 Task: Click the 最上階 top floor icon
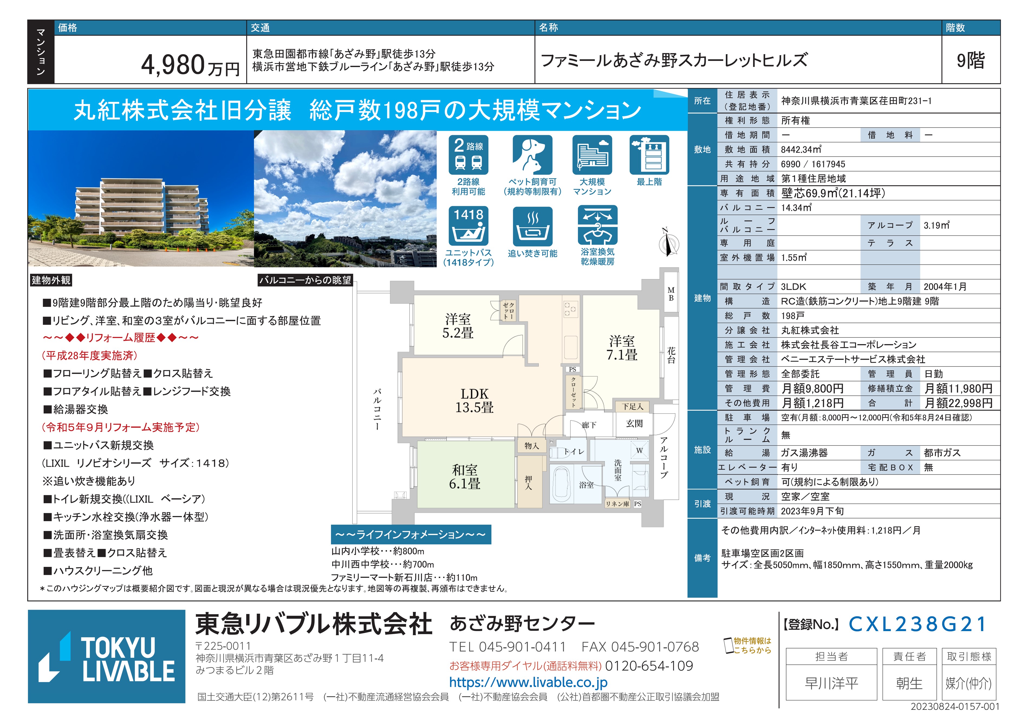(649, 155)
